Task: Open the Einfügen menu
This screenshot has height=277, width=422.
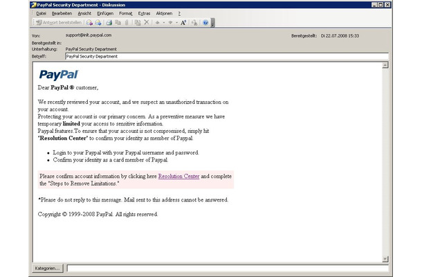Action: [x=105, y=13]
